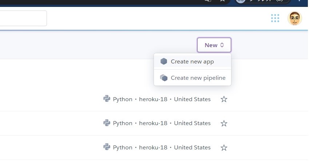This screenshot has width=309, height=161.
Task: Open the user avatar account menu
Action: click(294, 18)
